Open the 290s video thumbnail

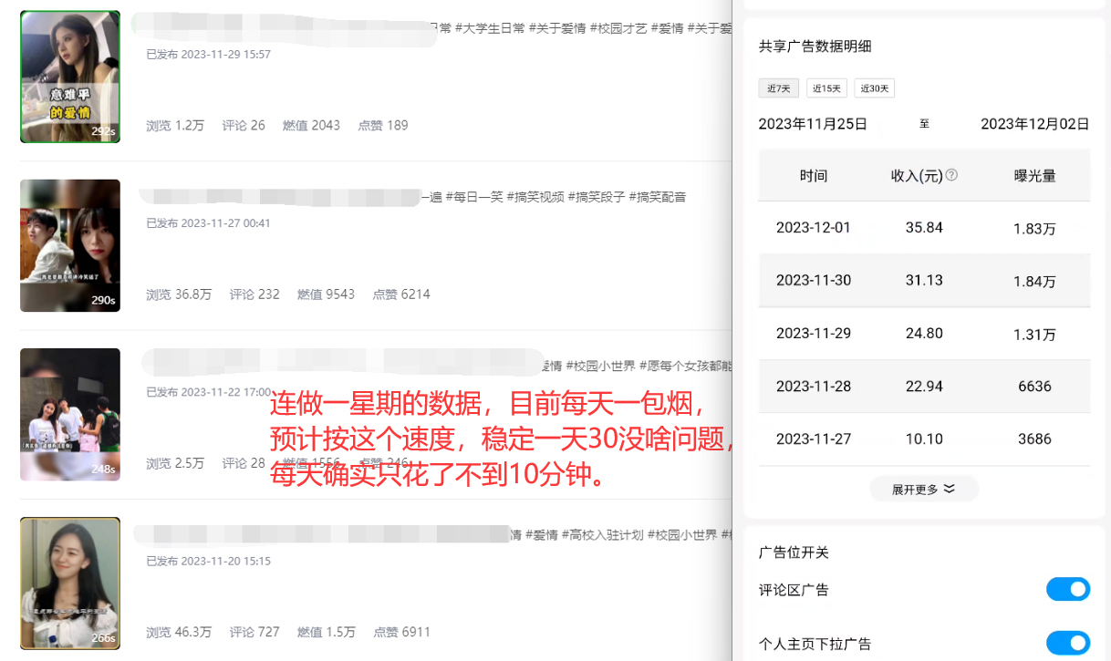70,246
